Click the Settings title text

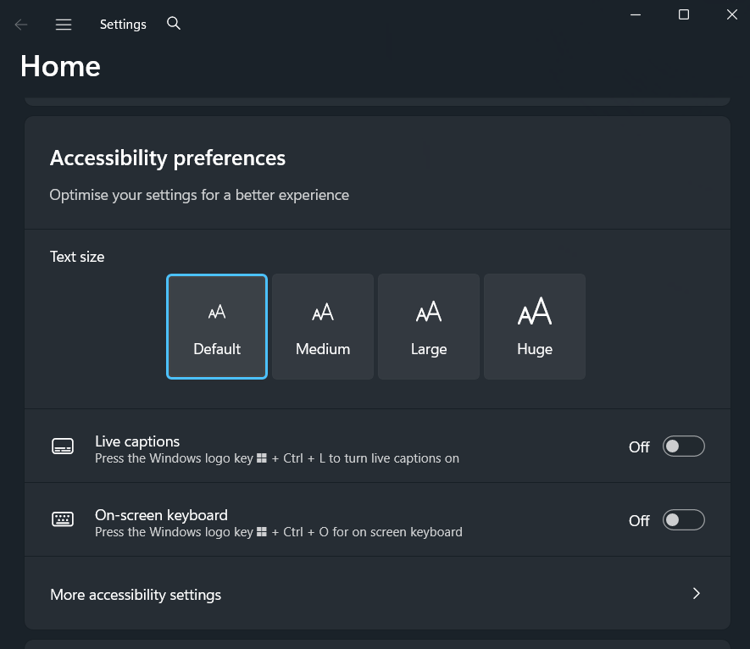click(x=123, y=25)
